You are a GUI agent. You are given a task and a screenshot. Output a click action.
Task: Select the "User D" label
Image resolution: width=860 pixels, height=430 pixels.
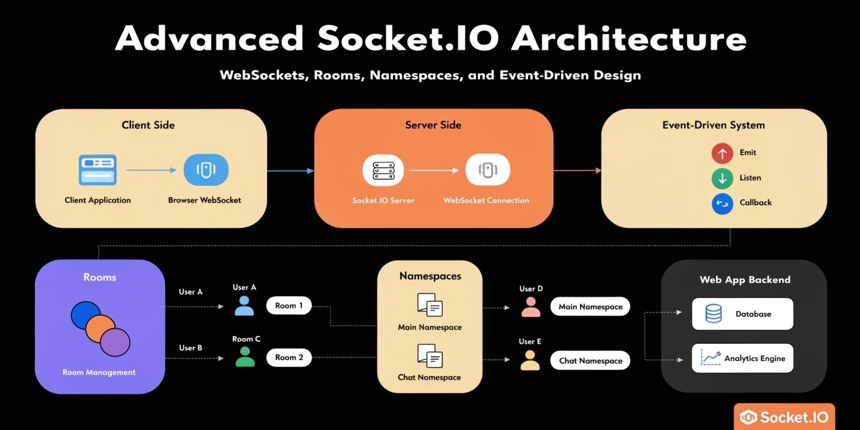(531, 289)
